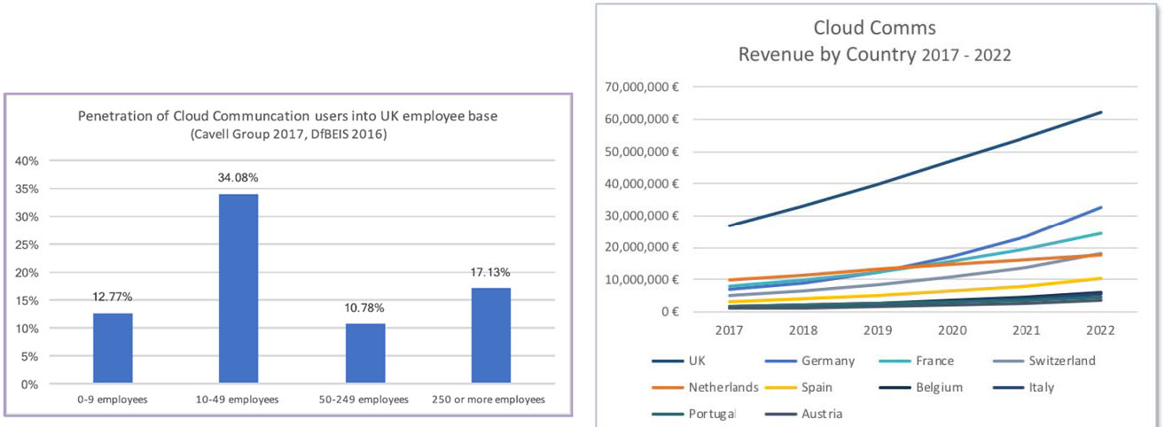Select the 'Revenue by Country 2017 - 2022' heading
Image resolution: width=1165 pixels, height=427 pixels.
875,54
